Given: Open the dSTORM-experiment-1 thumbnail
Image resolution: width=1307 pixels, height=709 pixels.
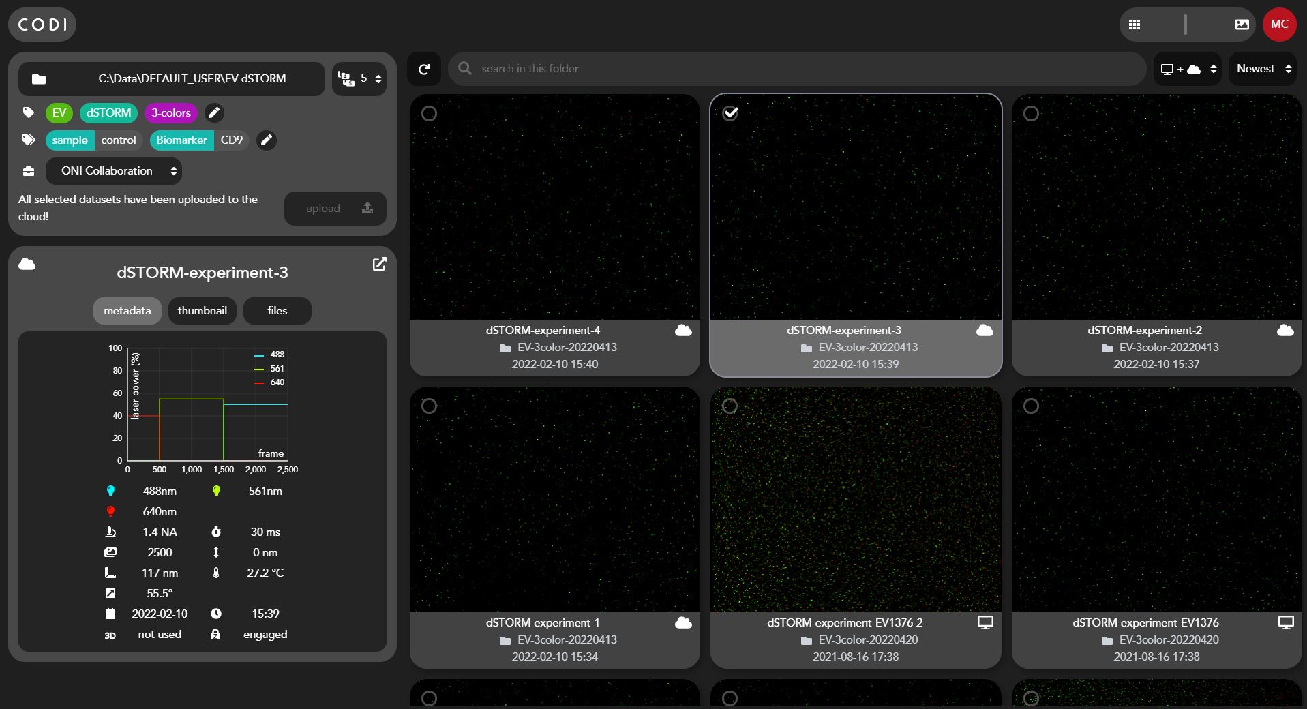Looking at the screenshot, I should point(555,500).
